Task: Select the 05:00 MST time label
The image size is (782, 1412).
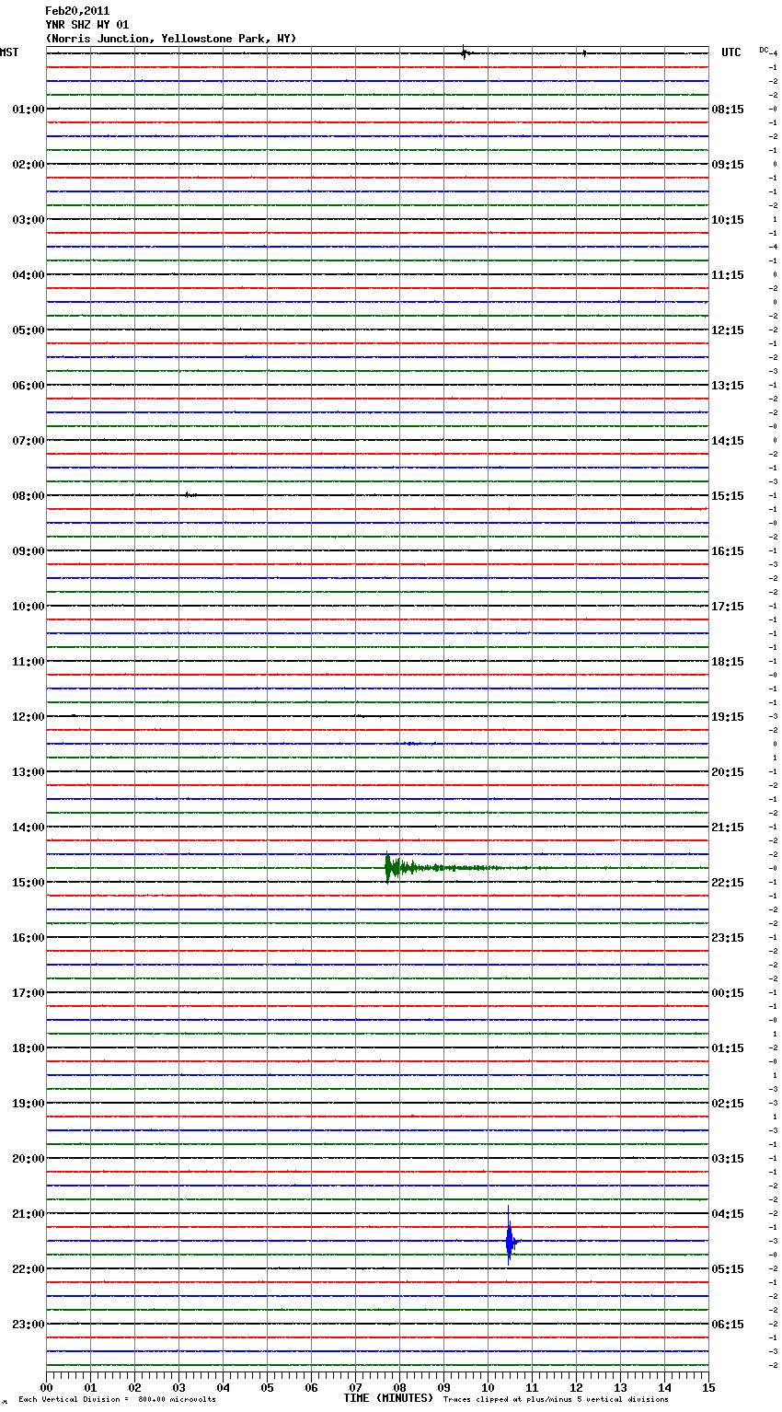Action: tap(29, 330)
